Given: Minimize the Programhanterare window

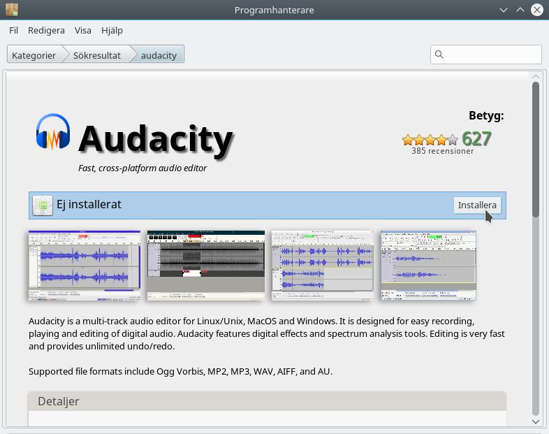Looking at the screenshot, I should point(504,10).
